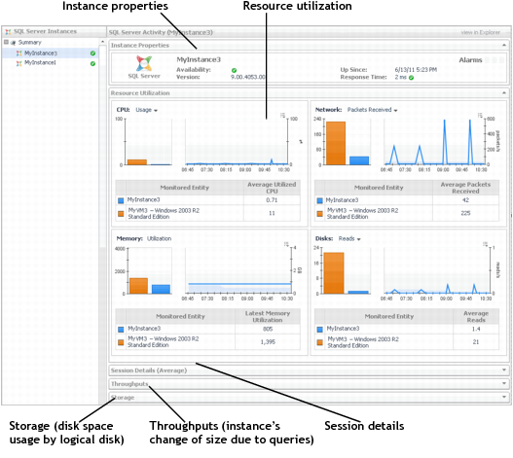
Task: Click the 0.71 CPU value cell
Action: pyautogui.click(x=272, y=200)
